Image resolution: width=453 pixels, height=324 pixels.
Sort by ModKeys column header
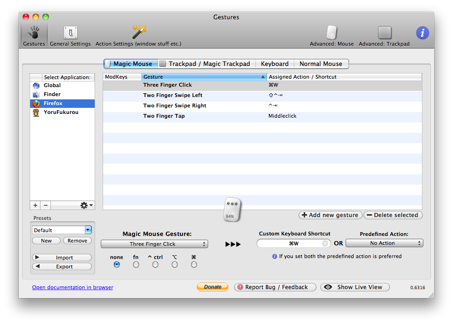click(122, 77)
